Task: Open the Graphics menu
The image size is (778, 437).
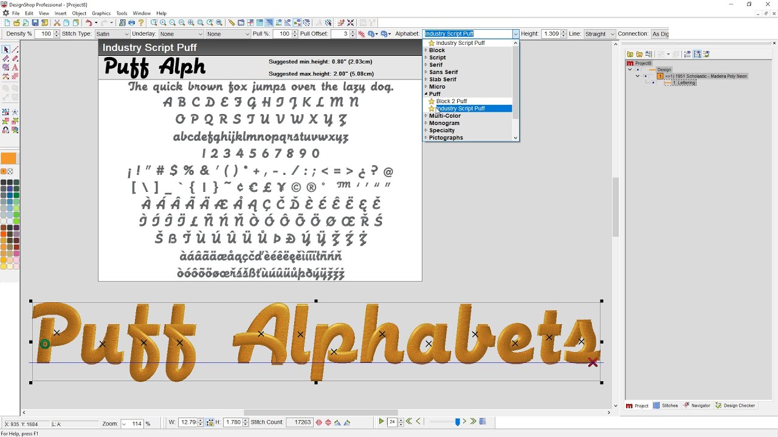Action: click(x=102, y=13)
